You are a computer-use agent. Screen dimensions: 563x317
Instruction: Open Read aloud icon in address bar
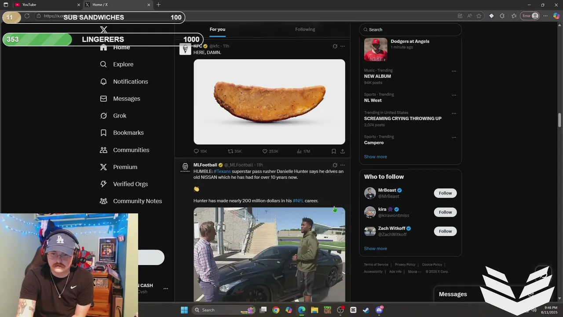click(469, 16)
